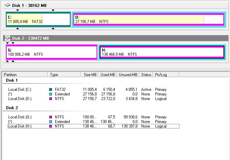This screenshot has width=230, height=160.
Task: Click the teal FAT32 color swatch
Action: tap(51, 90)
